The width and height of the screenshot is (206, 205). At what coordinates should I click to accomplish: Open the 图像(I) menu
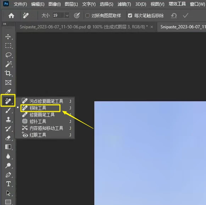click(x=55, y=4)
